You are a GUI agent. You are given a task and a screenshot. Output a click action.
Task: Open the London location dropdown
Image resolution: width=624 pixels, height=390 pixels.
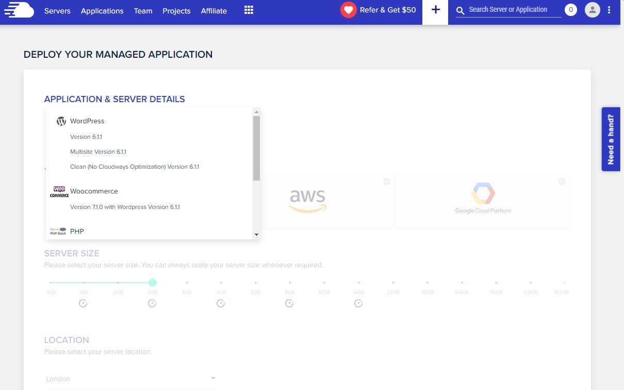130,379
